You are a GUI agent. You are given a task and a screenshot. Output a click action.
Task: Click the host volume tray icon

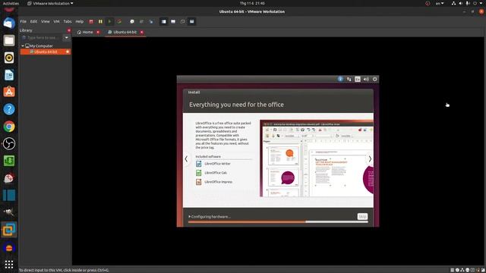pyautogui.click(x=461, y=3)
